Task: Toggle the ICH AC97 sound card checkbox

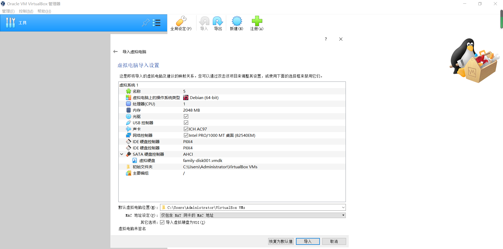Action: click(x=186, y=129)
